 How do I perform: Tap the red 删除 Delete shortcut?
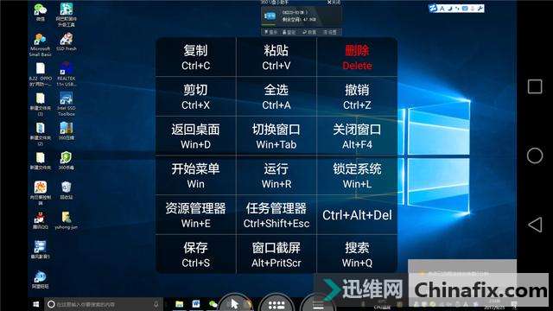click(x=357, y=57)
